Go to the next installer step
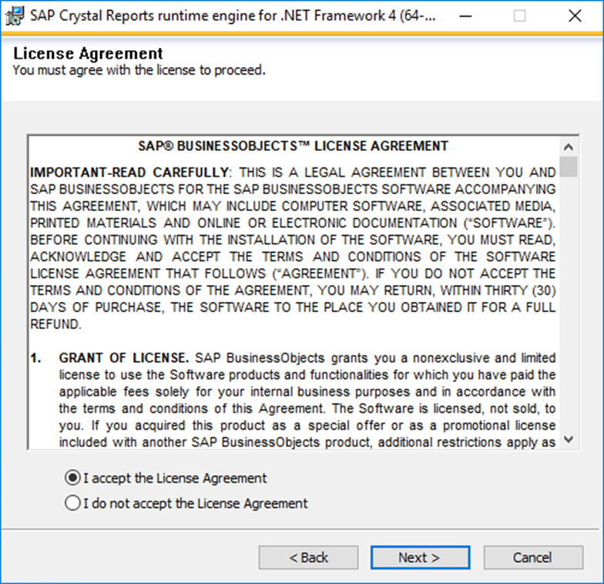The image size is (604, 584). coord(421,557)
